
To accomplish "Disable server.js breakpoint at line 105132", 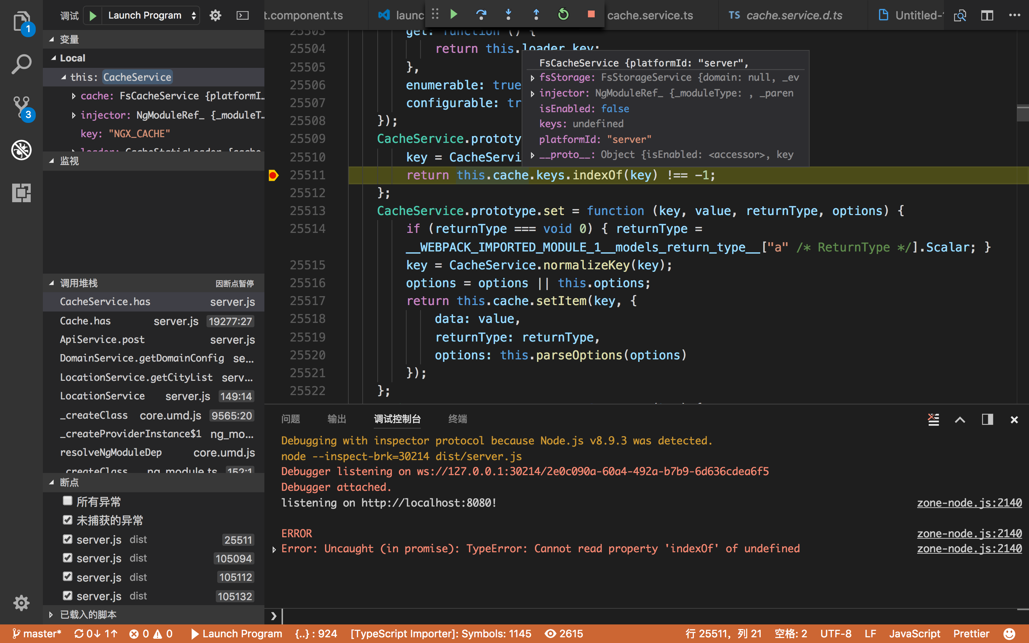I will tap(68, 595).
